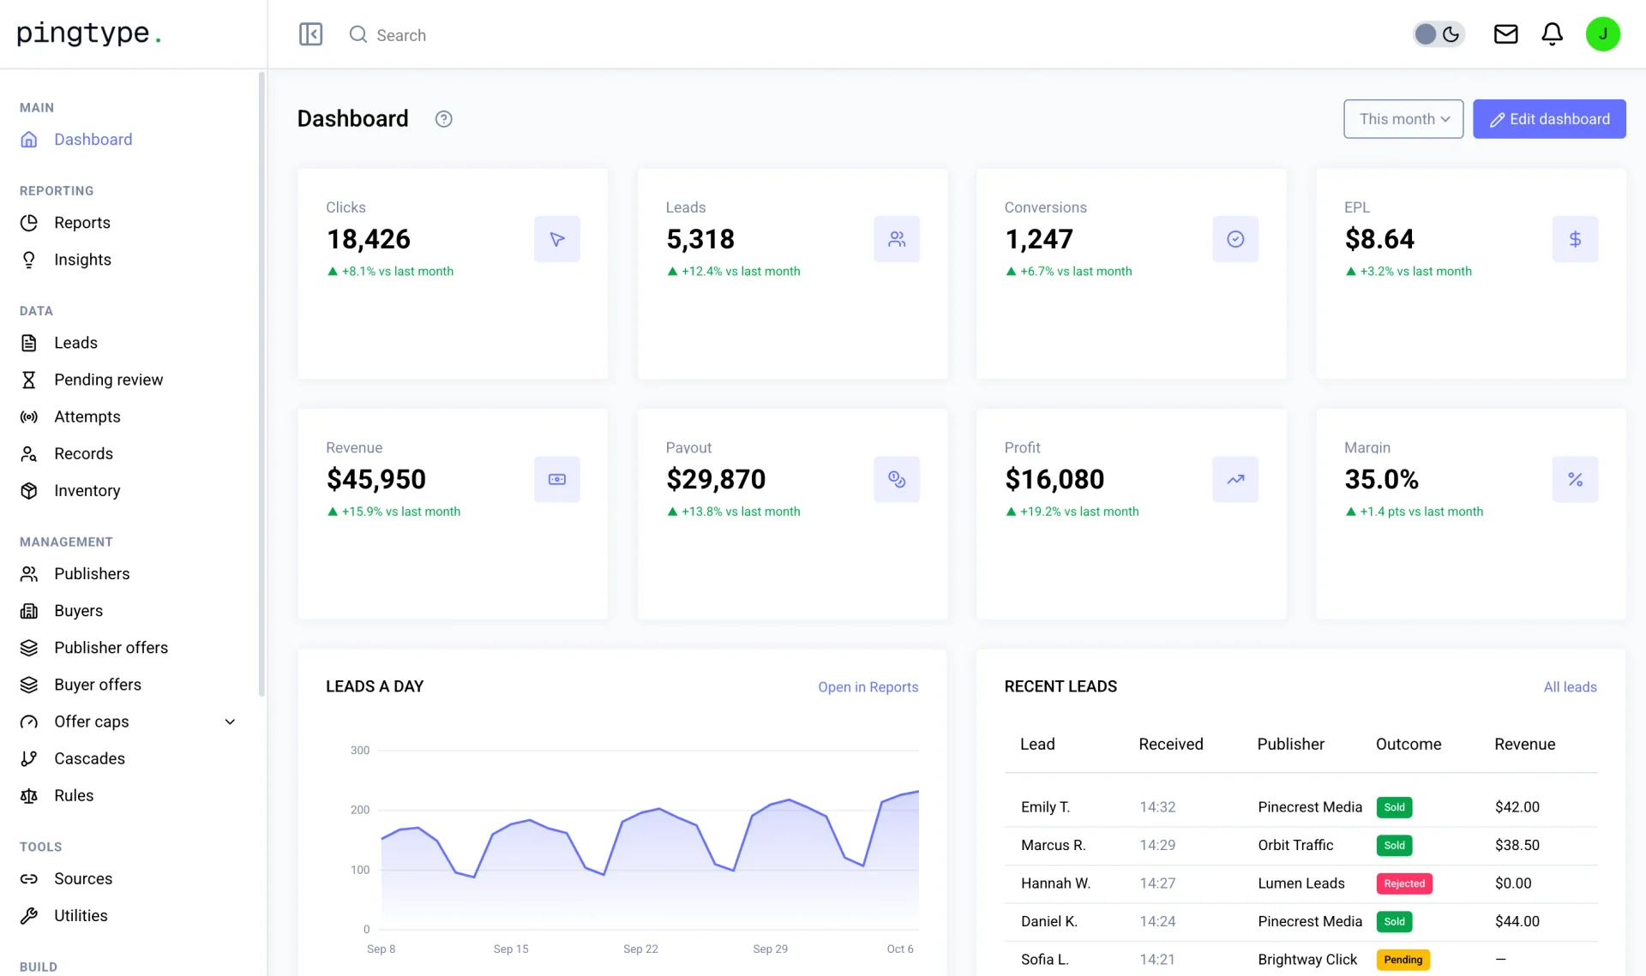1646x976 pixels.
Task: Click the +12.4% vs last month text
Action: click(x=741, y=271)
